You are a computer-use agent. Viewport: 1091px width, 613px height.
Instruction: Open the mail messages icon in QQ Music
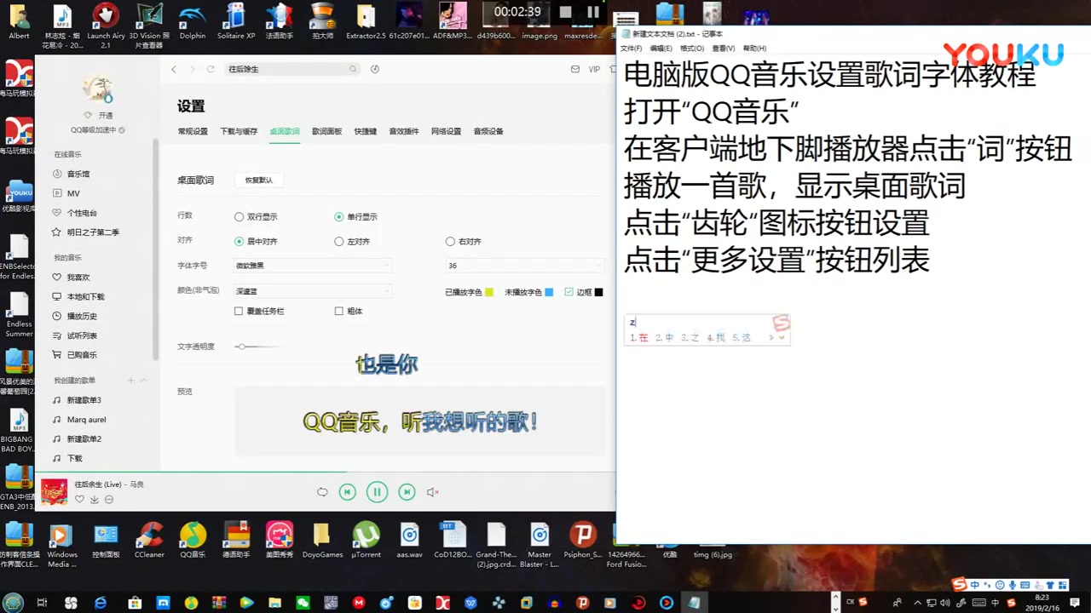point(574,69)
